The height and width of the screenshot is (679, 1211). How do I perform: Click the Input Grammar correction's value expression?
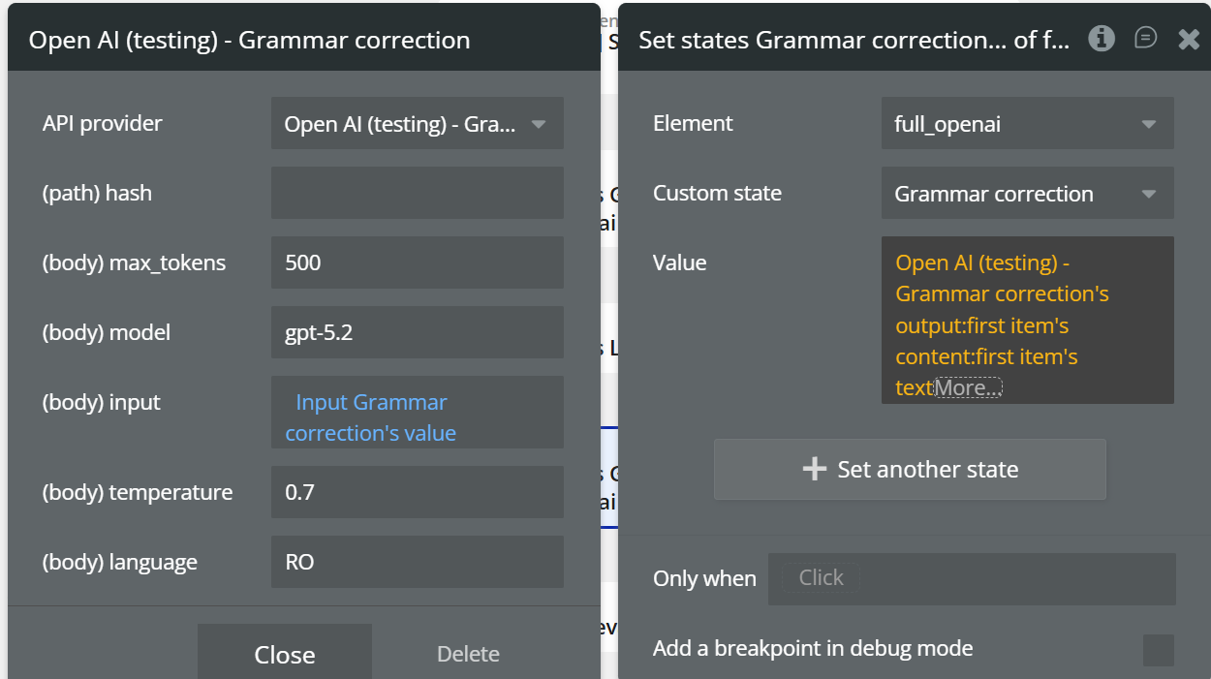(x=371, y=417)
